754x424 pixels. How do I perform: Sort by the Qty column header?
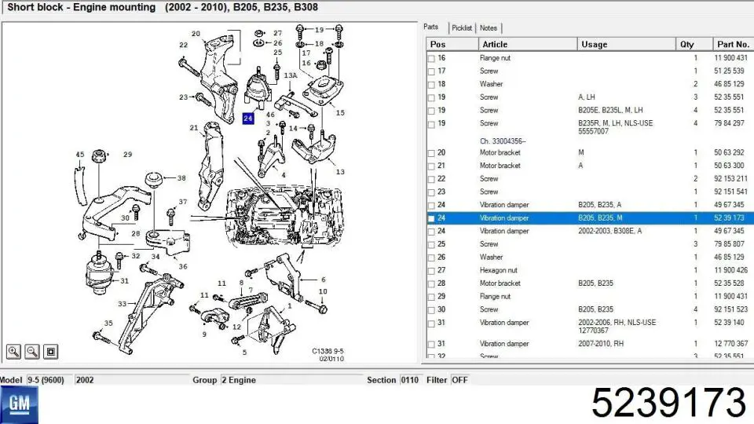tap(694, 44)
